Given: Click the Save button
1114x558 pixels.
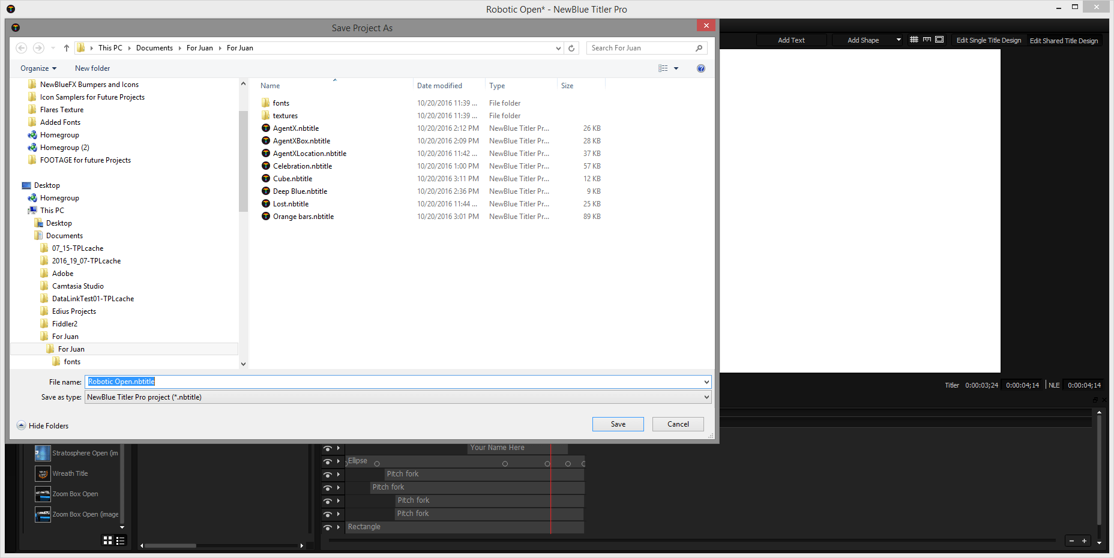Looking at the screenshot, I should pyautogui.click(x=618, y=424).
